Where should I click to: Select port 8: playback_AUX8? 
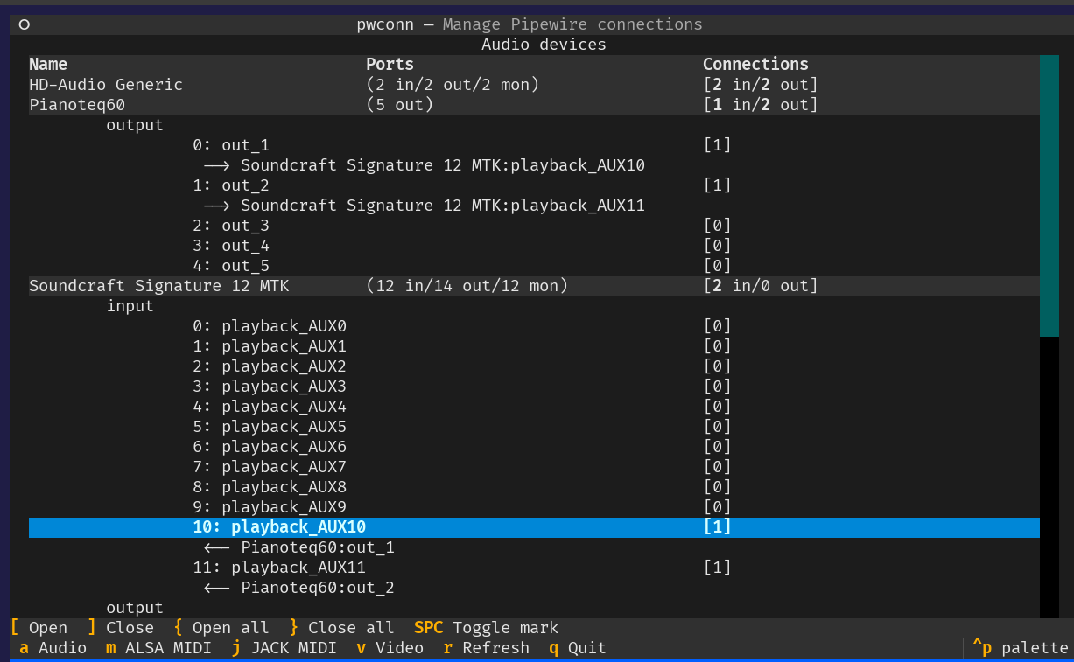(x=534, y=487)
